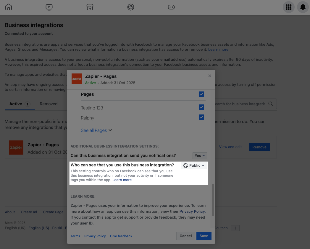Viewport: 310px width, 249px height.
Task: Open the notifications bell
Action: [303, 7]
